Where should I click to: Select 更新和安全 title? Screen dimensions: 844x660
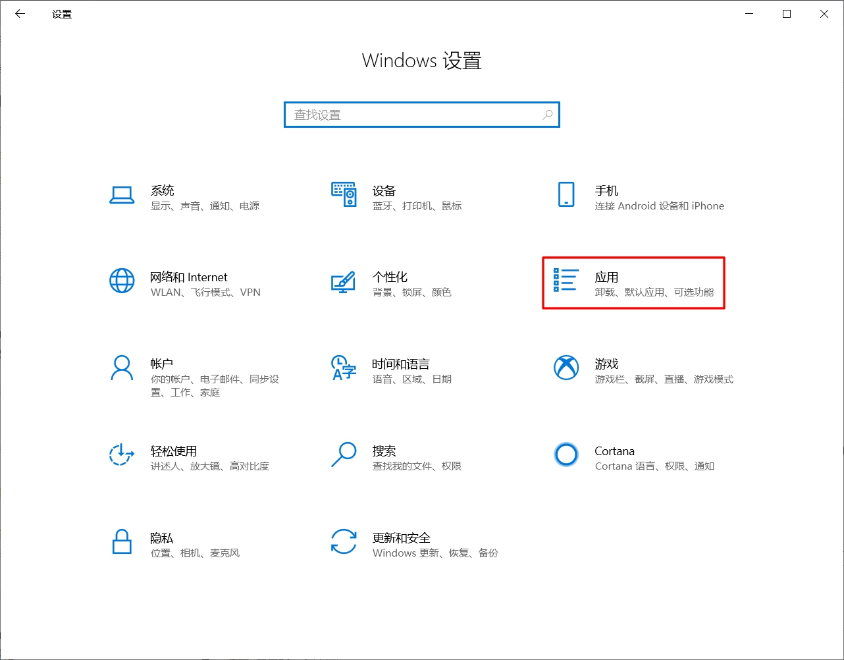401,538
